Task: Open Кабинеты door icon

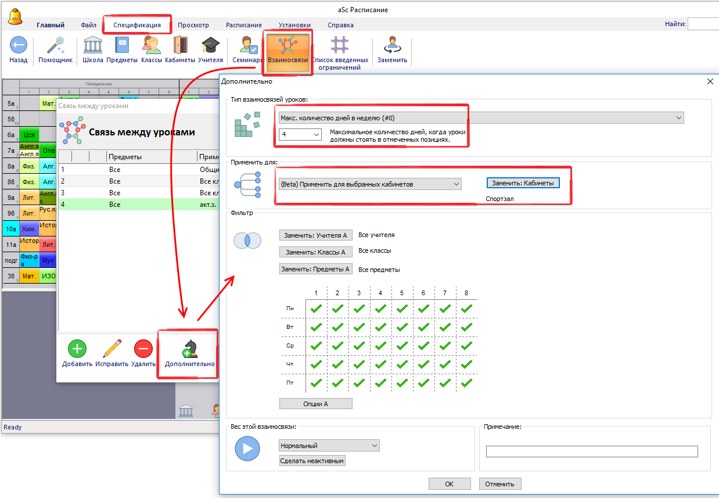Action: [180, 46]
